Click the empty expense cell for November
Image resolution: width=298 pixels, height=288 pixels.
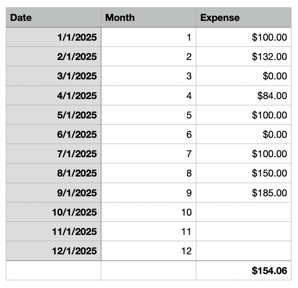click(x=244, y=231)
